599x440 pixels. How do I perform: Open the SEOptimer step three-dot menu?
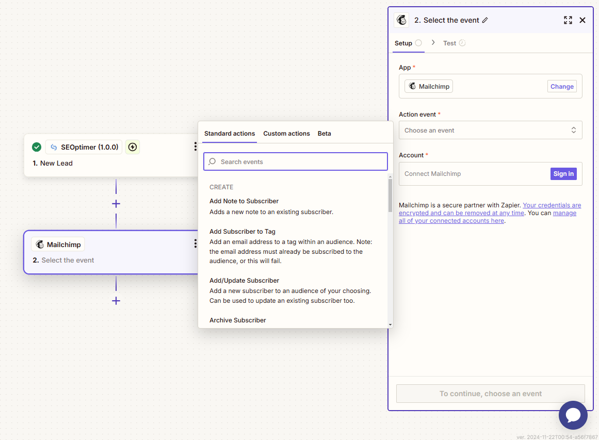tap(195, 147)
